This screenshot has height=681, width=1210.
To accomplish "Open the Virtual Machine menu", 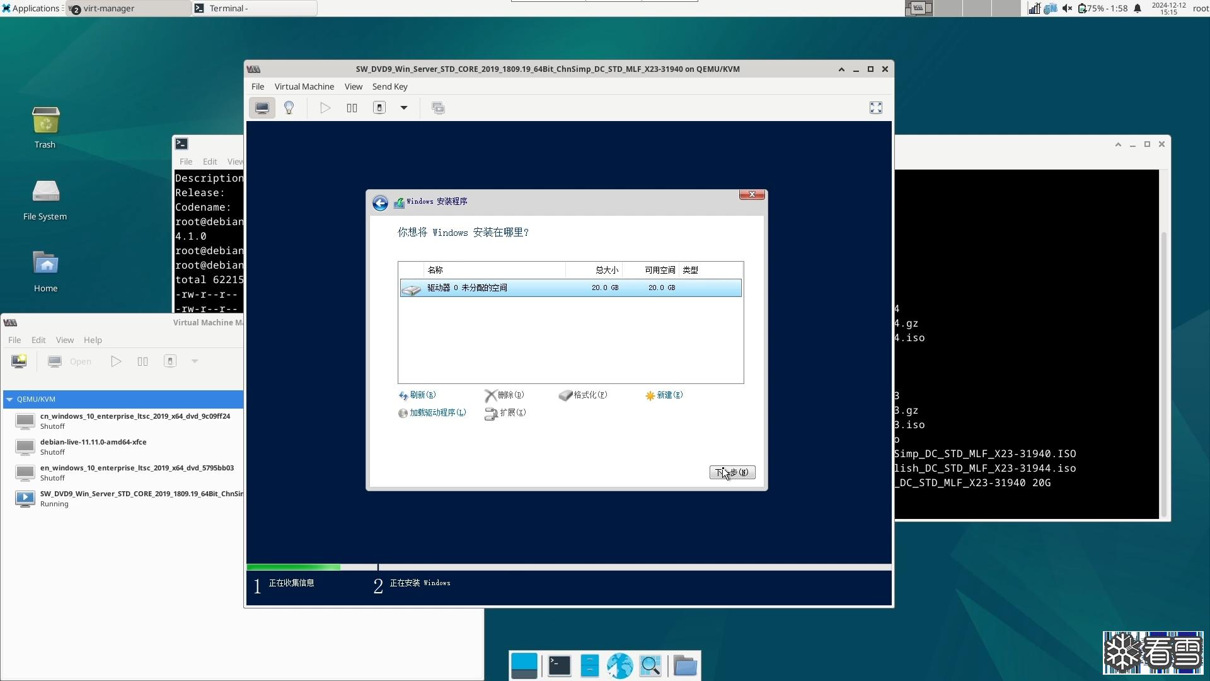I will coord(304,86).
